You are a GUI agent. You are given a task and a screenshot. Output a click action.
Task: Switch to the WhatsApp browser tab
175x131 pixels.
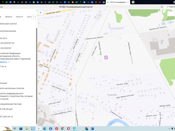coord(34,2)
